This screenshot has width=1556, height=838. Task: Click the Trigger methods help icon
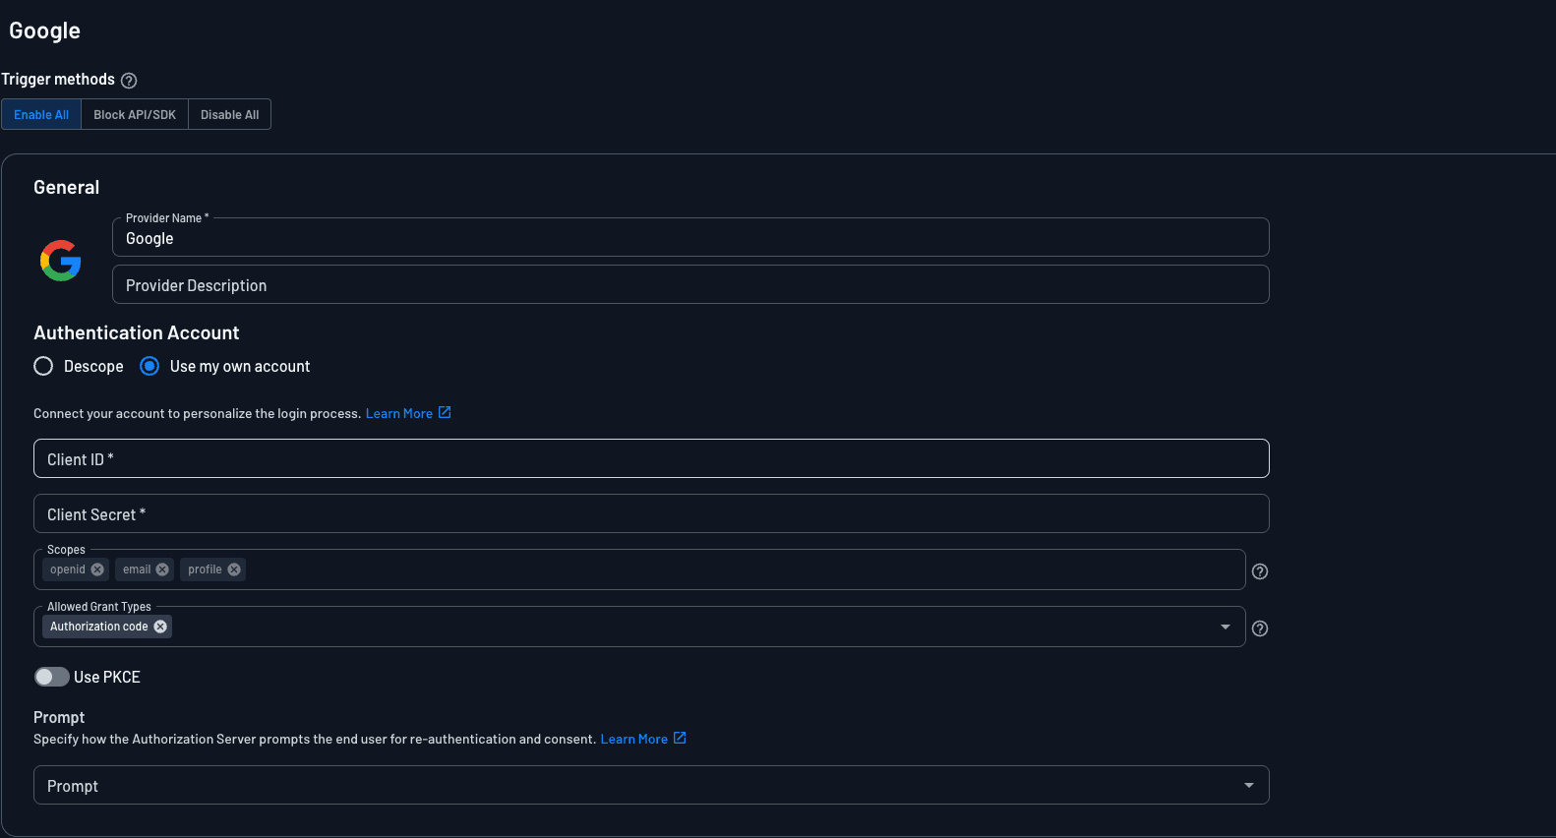pyautogui.click(x=129, y=81)
